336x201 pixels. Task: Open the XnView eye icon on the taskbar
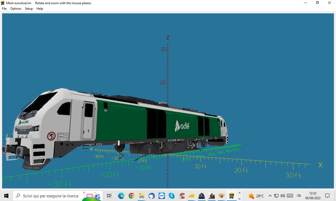(222, 196)
